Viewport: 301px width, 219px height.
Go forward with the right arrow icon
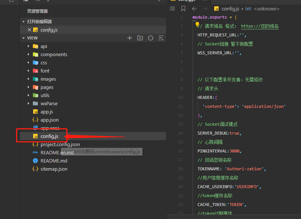(x=205, y=9)
